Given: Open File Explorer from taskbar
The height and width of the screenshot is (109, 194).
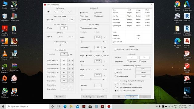Looking at the screenshot, I should pyautogui.click(x=71, y=106).
